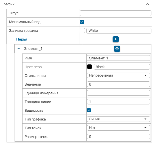Open the Цвет пера black color swatch
Screen dimensions: 152x143
coord(90,67)
